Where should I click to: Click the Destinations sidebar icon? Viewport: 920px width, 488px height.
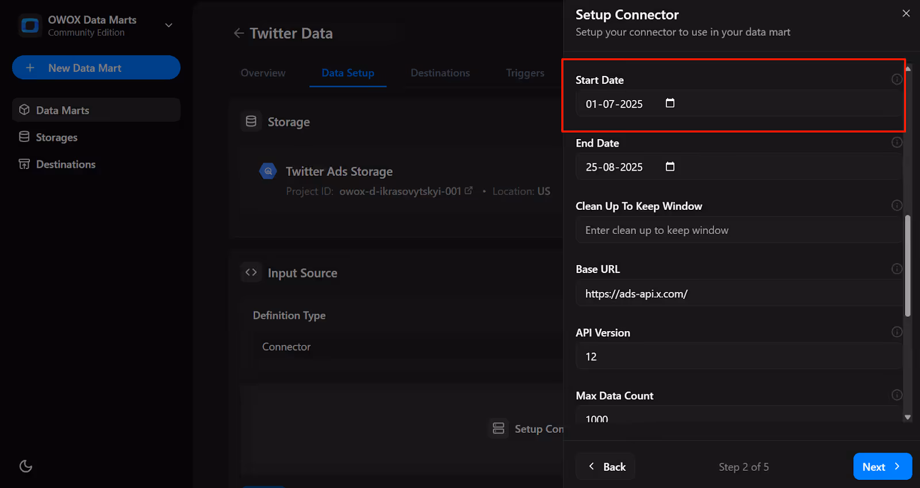[24, 164]
